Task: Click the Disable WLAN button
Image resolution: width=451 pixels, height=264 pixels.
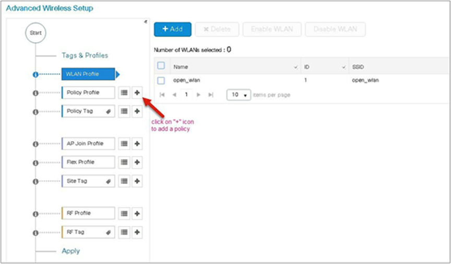Action: (335, 29)
